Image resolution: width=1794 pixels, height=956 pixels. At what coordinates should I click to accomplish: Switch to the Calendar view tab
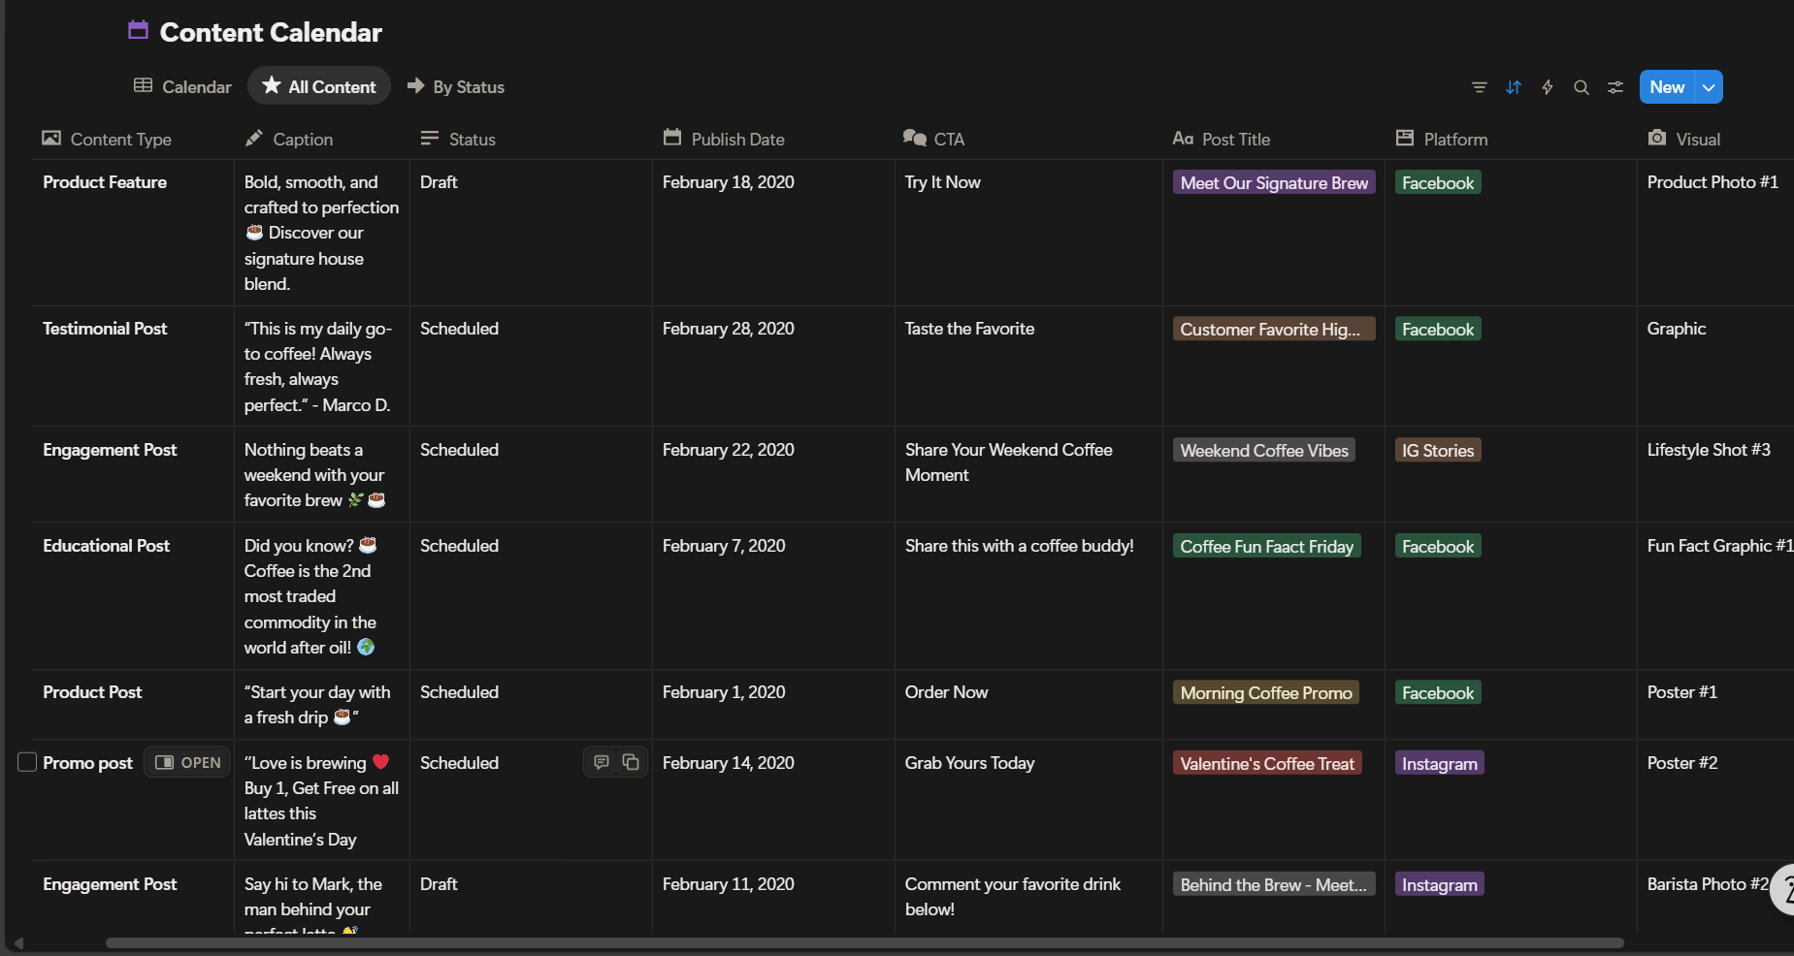pos(183,87)
